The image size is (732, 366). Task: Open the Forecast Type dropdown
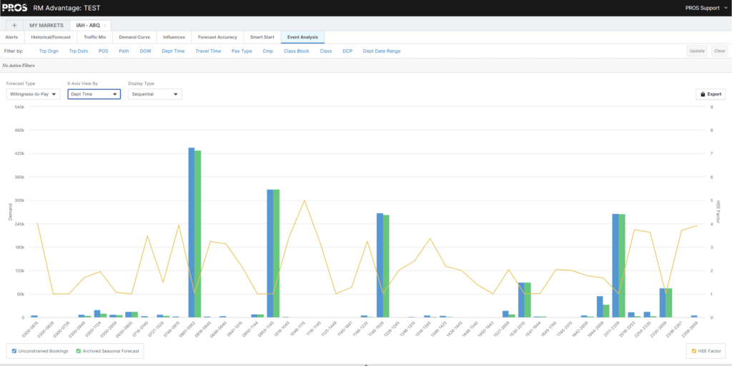point(32,94)
